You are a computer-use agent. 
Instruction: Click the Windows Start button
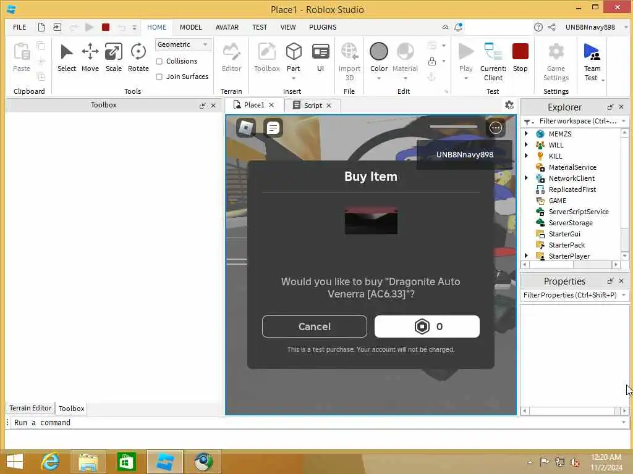coord(15,462)
